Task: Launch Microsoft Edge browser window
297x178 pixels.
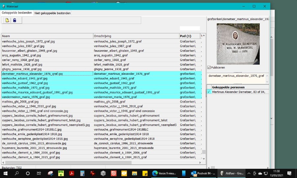Action: (x=154, y=173)
